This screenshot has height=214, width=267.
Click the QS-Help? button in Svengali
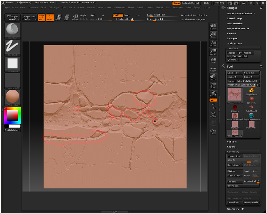pos(233,60)
